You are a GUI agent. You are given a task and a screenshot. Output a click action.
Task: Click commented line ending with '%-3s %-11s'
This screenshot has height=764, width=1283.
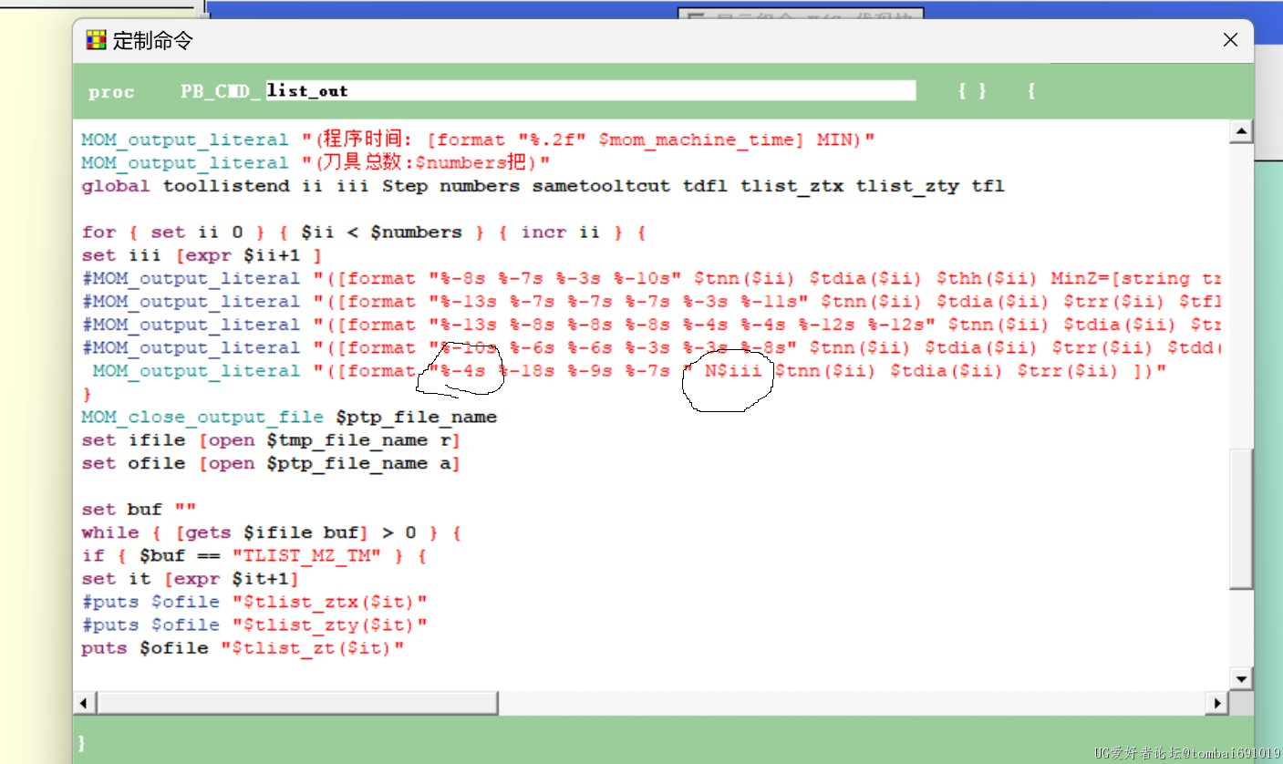[x=651, y=302]
